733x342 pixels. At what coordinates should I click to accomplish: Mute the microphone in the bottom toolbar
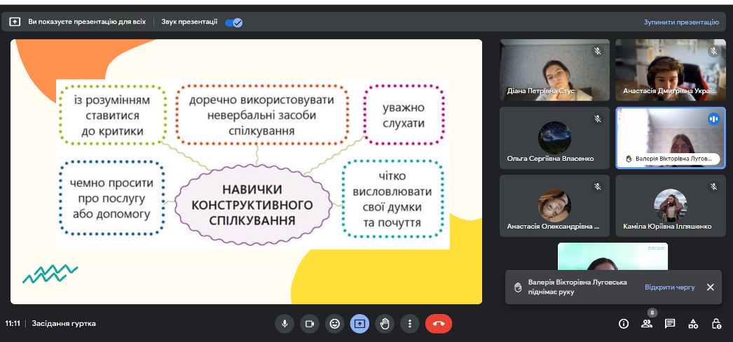tap(285, 324)
